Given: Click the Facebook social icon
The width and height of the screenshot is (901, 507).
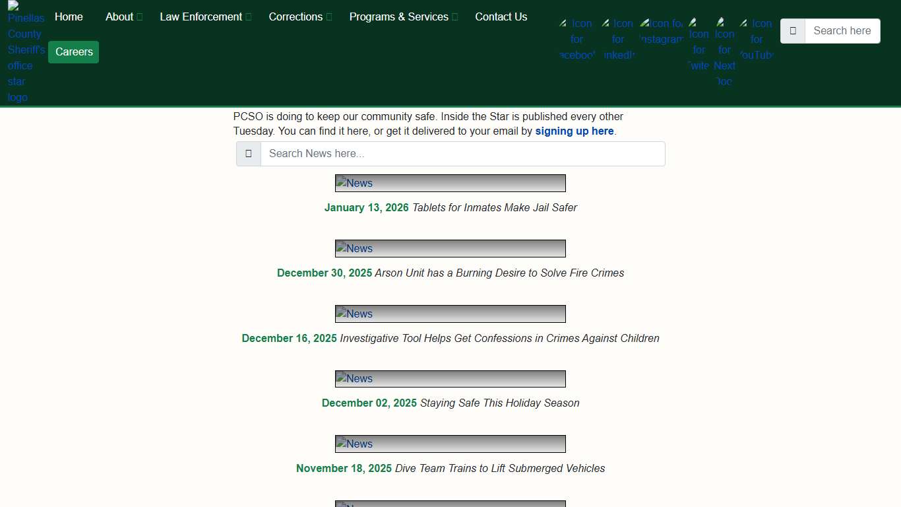Looking at the screenshot, I should click(x=577, y=40).
